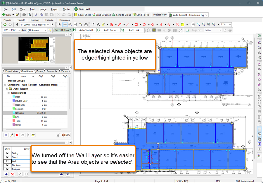Click the Auto Link button
The width and height of the screenshot is (263, 183).
click(x=132, y=30)
